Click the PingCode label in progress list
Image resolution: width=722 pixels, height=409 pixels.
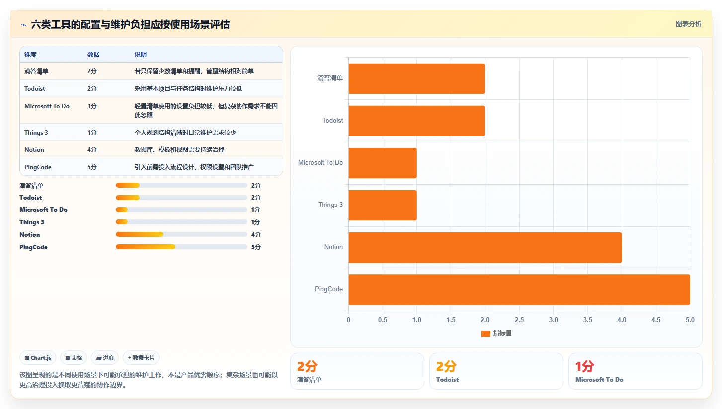point(33,247)
